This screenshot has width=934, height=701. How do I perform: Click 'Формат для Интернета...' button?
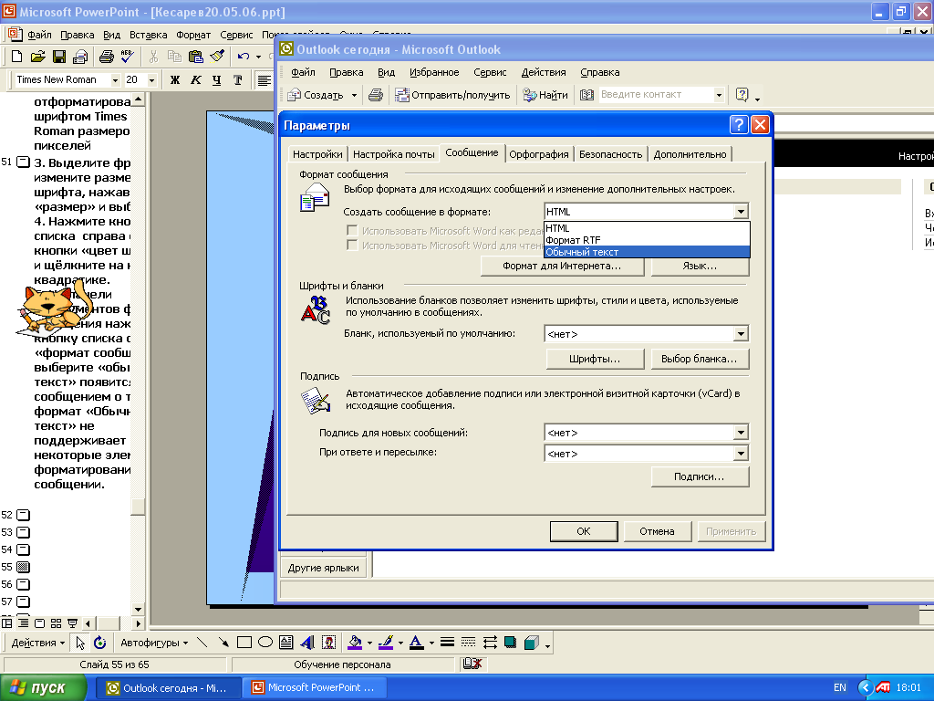(562, 266)
